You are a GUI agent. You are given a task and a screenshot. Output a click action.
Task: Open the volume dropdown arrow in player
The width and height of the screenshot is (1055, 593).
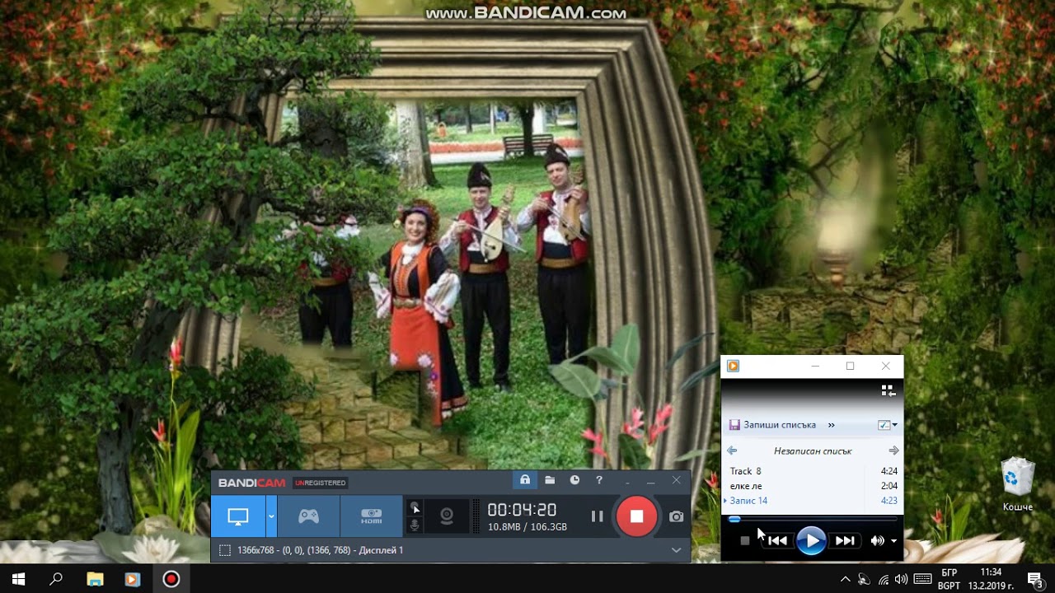(x=894, y=541)
